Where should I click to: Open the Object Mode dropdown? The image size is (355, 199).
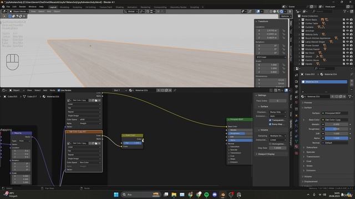click(x=19, y=11)
